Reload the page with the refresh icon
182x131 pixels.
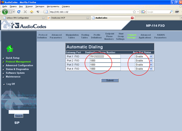(x=19, y=12)
